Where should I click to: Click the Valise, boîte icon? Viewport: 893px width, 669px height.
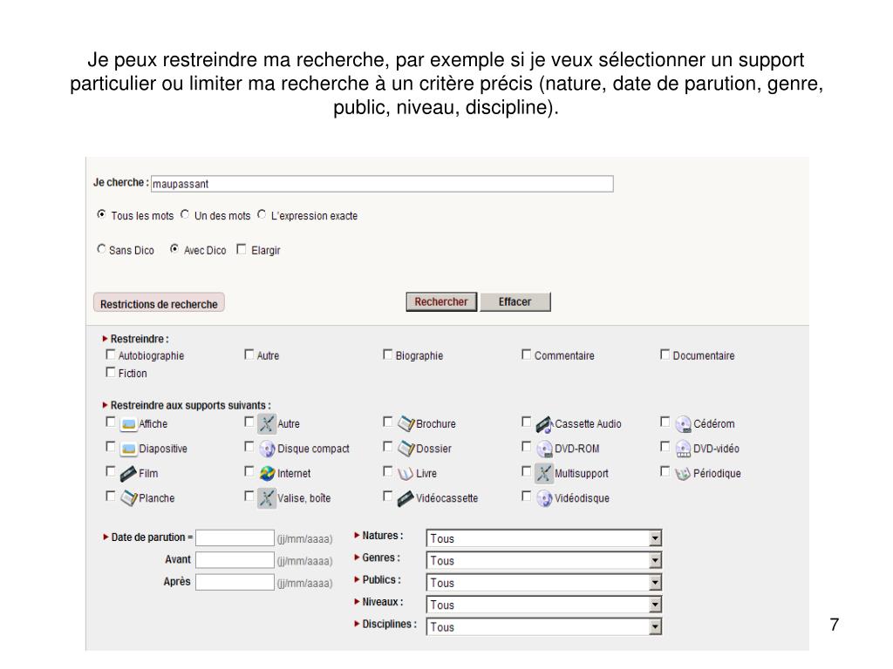[x=267, y=498]
